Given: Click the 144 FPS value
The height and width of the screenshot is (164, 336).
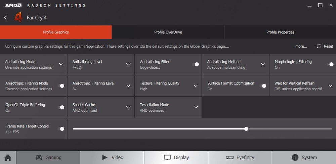Looking at the screenshot, I should (x=12, y=132).
